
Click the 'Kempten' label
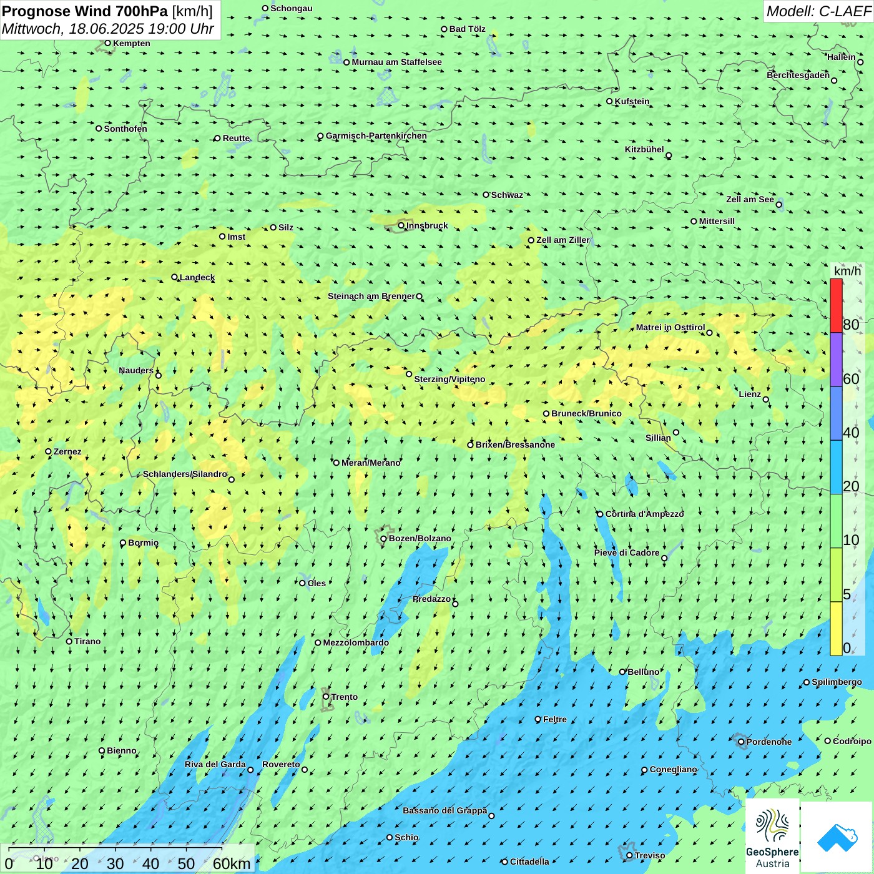point(132,43)
